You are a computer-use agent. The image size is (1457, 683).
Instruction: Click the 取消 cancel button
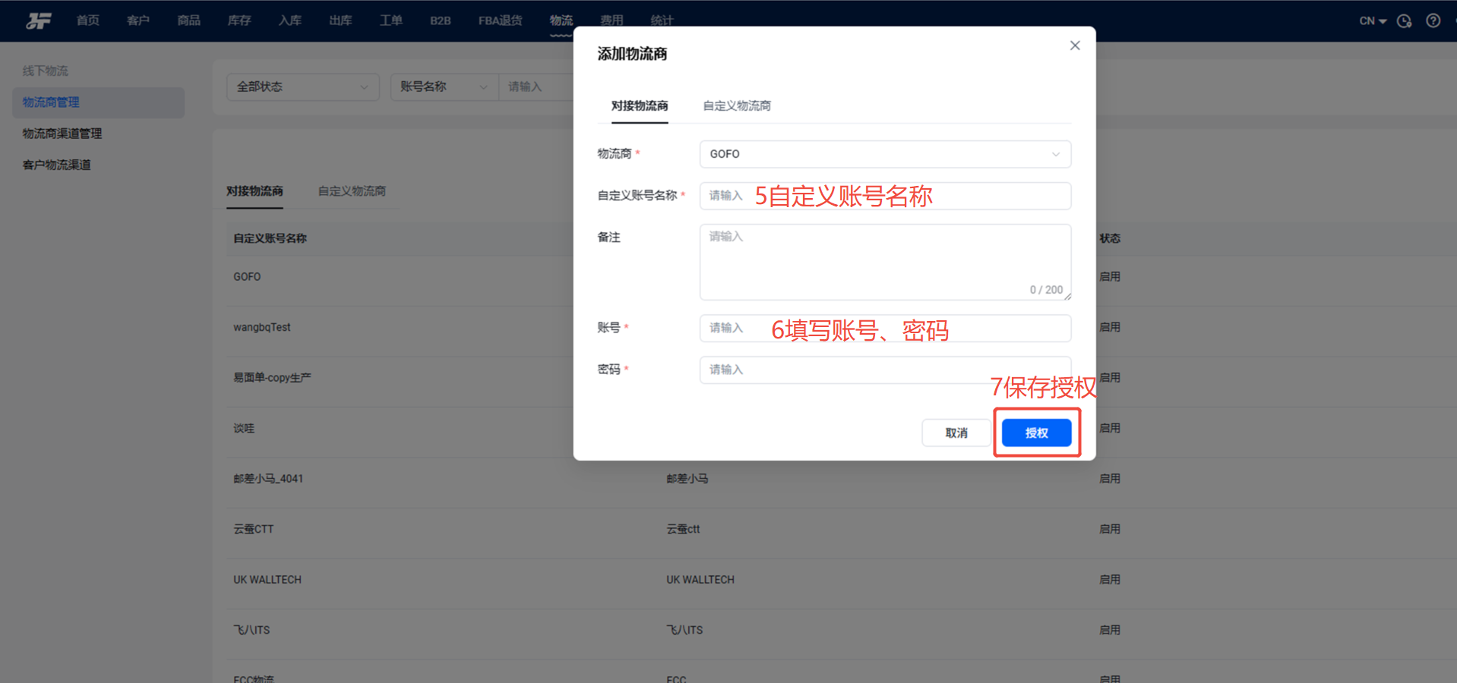[x=956, y=433]
